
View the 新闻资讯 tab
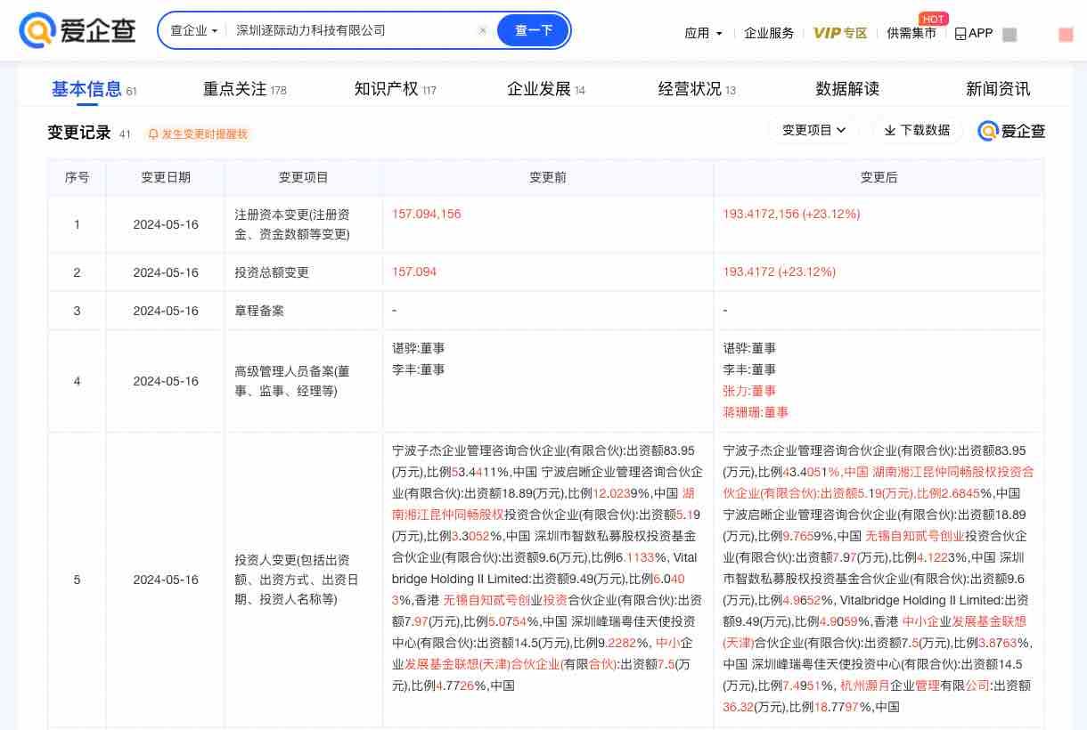tap(998, 89)
